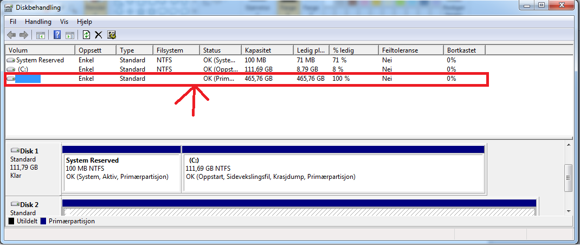Image resolution: width=580 pixels, height=245 pixels.
Task: Maximize the Diskbehandling window
Action: [541, 5]
